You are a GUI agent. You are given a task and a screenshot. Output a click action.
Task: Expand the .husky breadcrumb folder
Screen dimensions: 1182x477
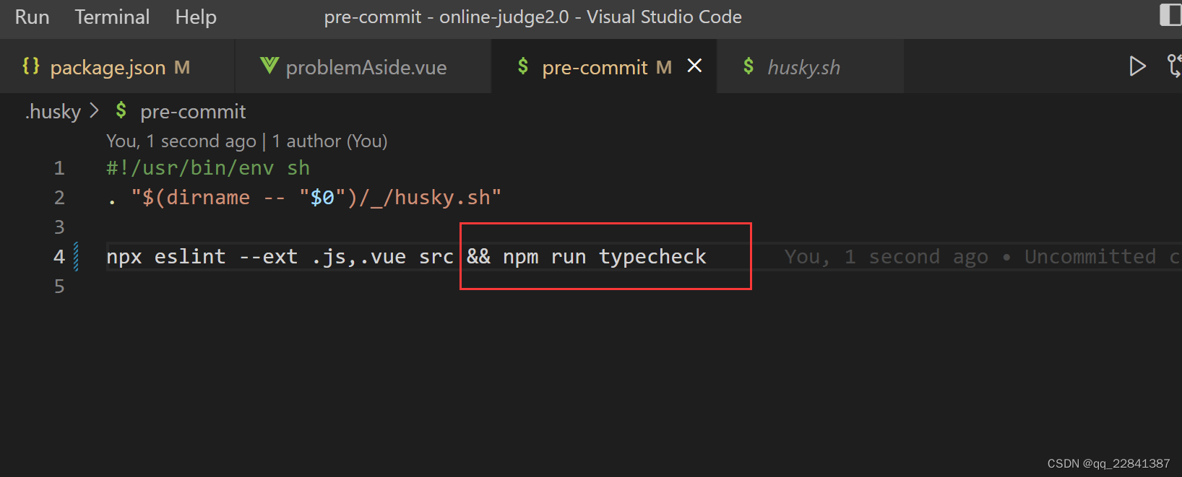tap(53, 112)
